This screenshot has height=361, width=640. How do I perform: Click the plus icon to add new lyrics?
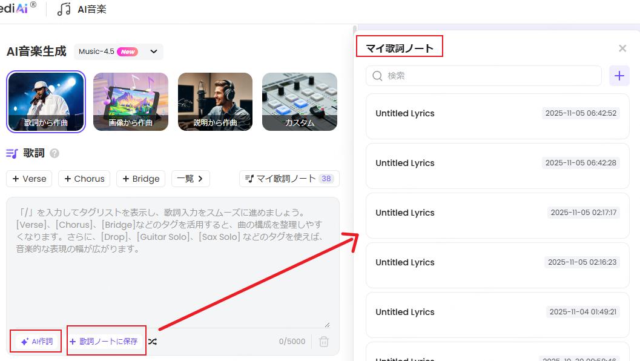tap(619, 76)
